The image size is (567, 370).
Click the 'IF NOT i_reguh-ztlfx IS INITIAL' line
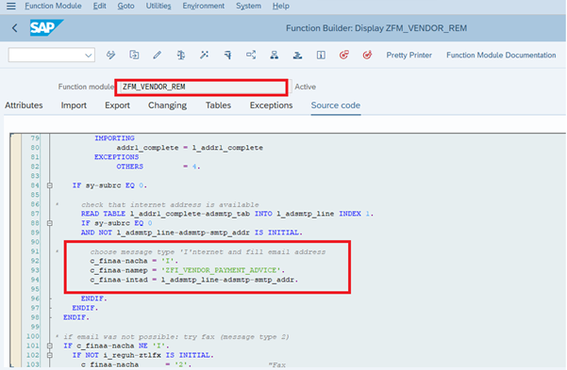click(143, 355)
